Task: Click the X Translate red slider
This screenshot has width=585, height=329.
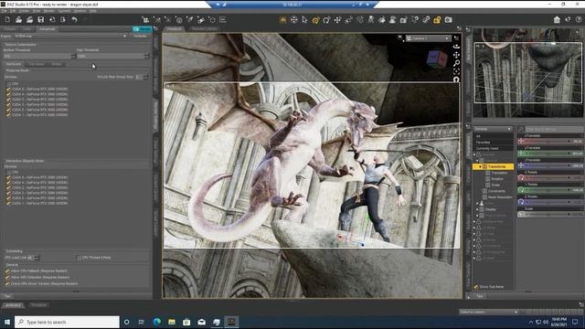Action: point(550,142)
